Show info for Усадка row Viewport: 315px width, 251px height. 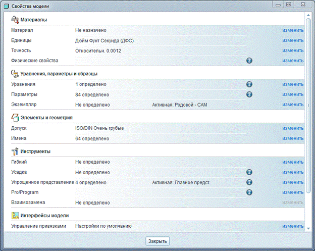coord(249,172)
